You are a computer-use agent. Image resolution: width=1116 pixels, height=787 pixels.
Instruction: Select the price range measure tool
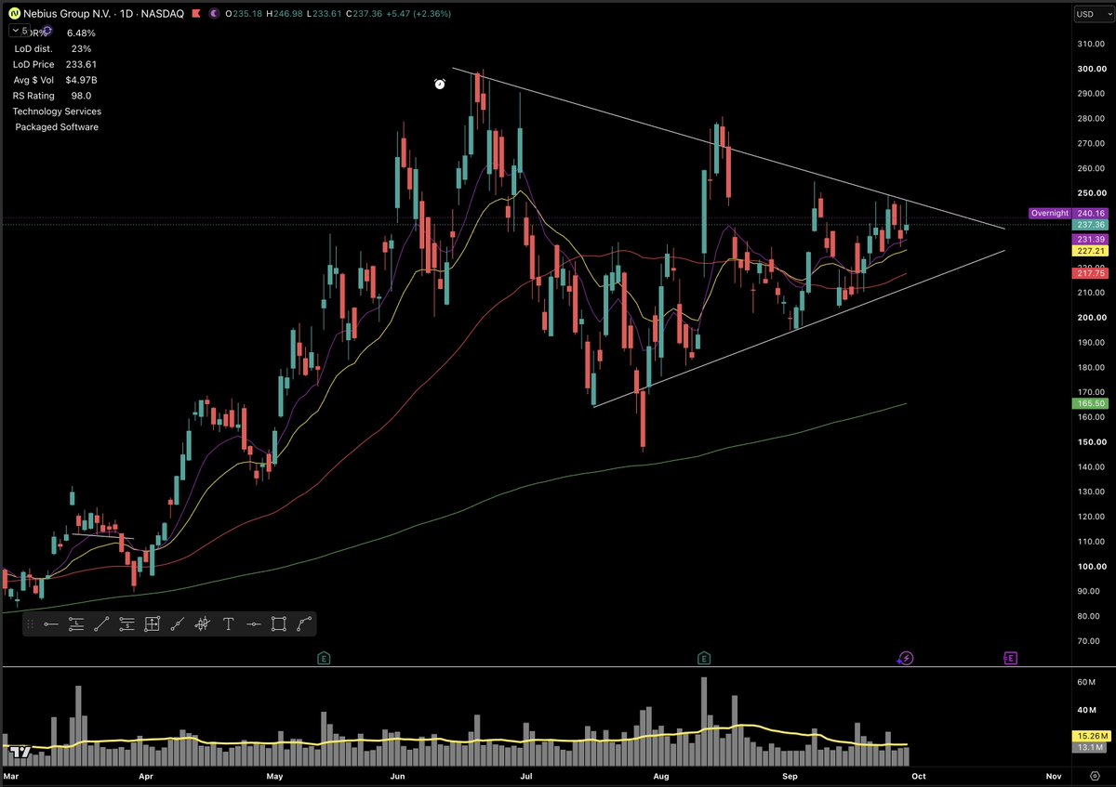coord(153,624)
